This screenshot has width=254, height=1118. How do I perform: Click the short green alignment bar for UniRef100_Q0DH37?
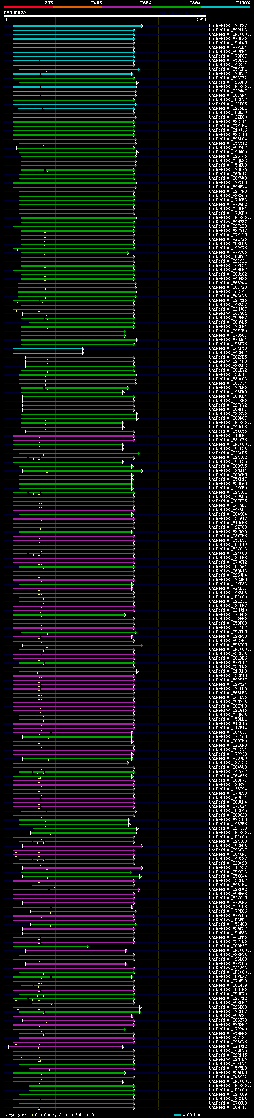pyautogui.click(x=51, y=946)
